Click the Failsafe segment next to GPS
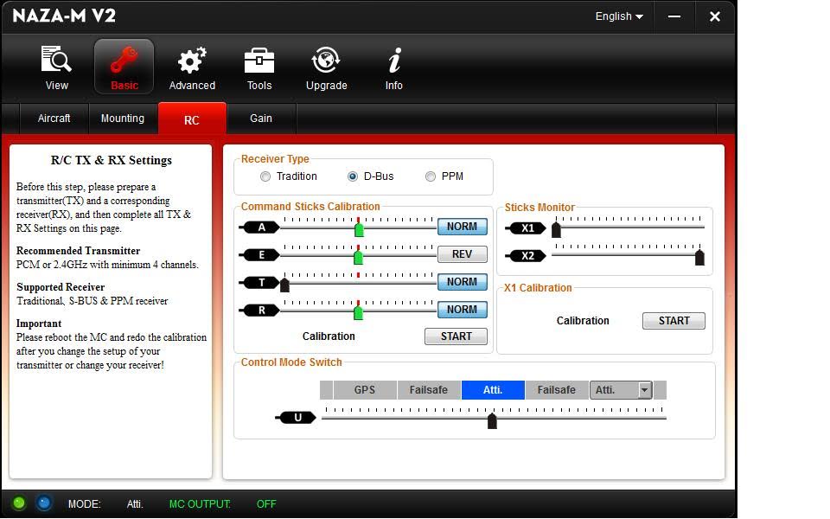Viewport: 830px width, 519px height. pos(429,390)
